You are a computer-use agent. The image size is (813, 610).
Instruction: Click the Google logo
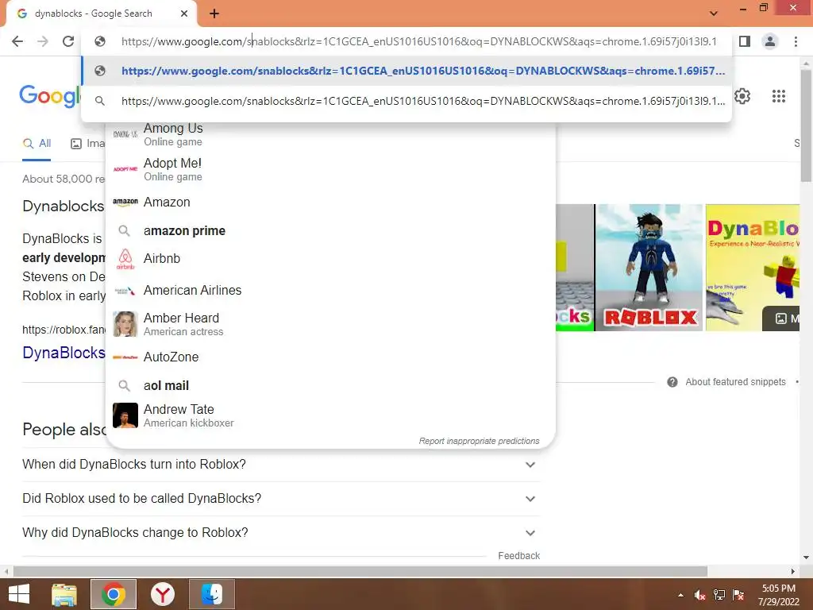coord(50,96)
